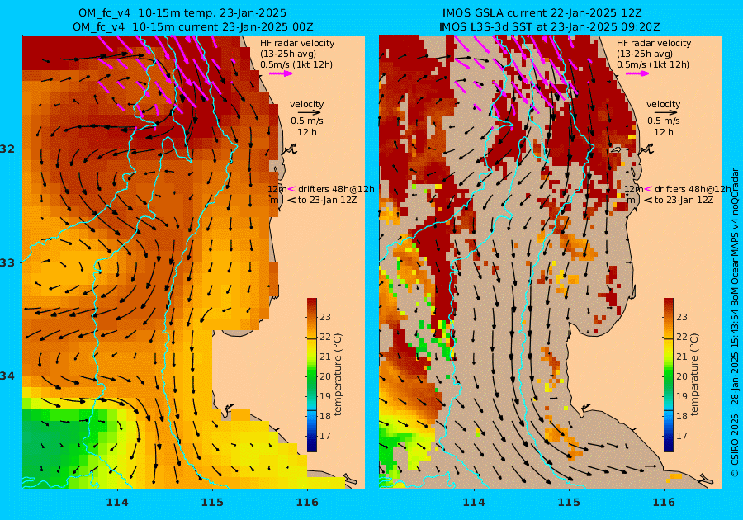Click colorbar tick '23' in OM_fc_v4 panel

click(x=325, y=317)
